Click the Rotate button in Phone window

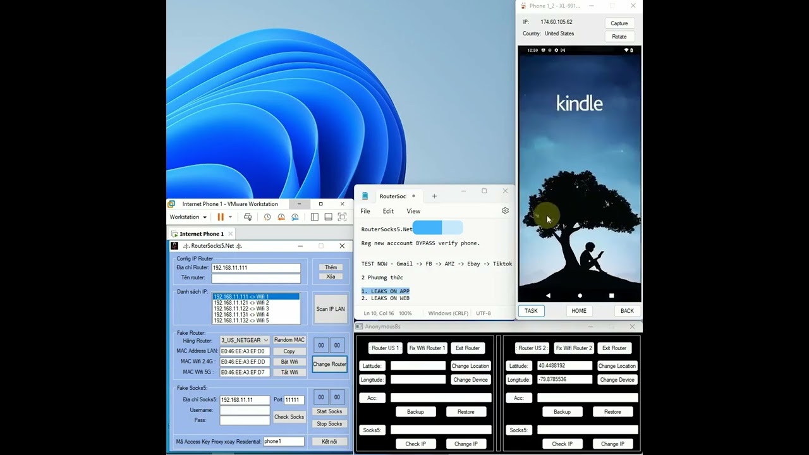(x=619, y=37)
